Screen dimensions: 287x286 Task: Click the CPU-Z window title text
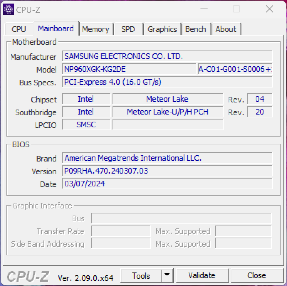coord(28,10)
